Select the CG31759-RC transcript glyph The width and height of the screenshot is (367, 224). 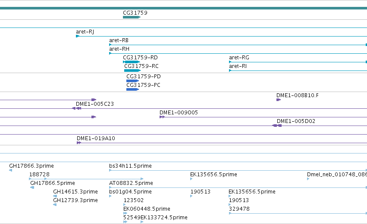click(x=132, y=71)
